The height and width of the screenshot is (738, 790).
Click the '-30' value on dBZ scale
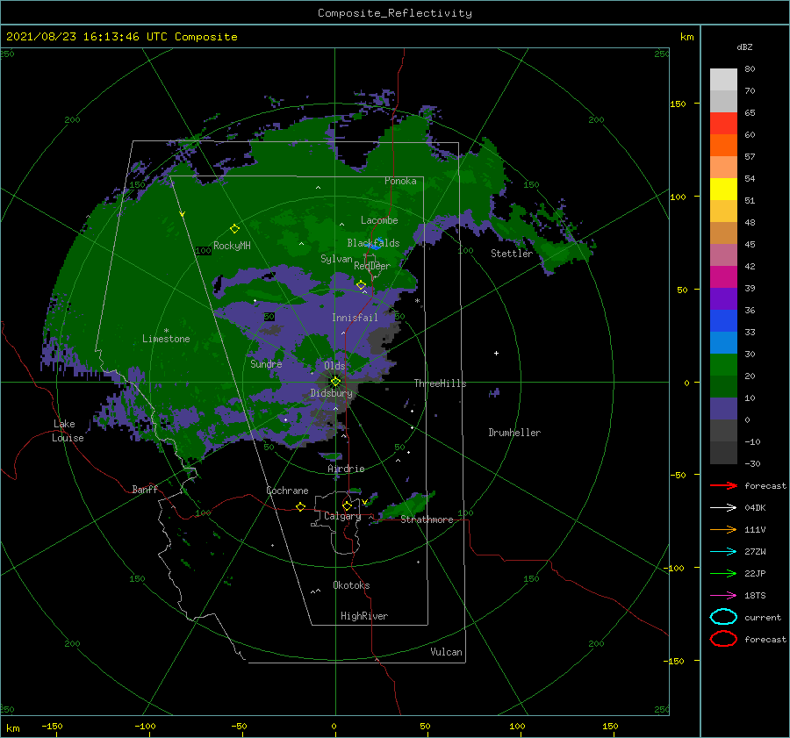point(753,463)
